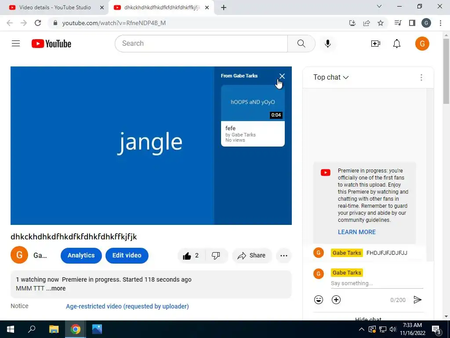Select the dhkckhdhkdfhkdfkfdhkfdhkffkjfjk browser tab

(161, 7)
